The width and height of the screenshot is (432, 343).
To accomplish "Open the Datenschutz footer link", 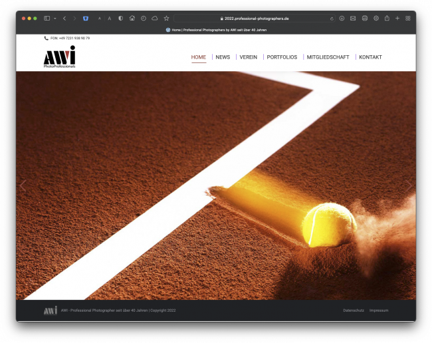I will coord(354,310).
